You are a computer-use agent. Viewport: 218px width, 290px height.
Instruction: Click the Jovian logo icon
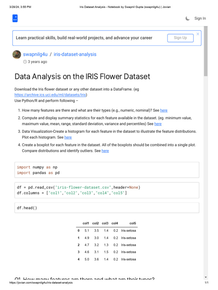pos(15,18)
